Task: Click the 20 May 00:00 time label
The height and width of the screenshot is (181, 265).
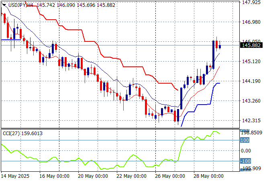Action: [x=93, y=176]
